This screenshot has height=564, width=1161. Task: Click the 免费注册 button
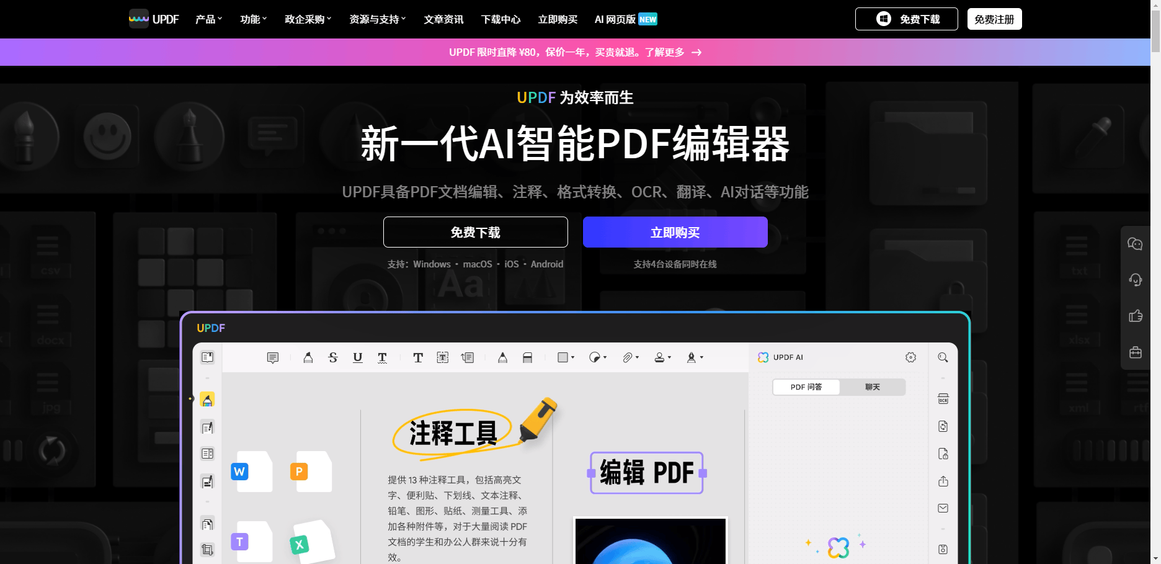pos(994,19)
